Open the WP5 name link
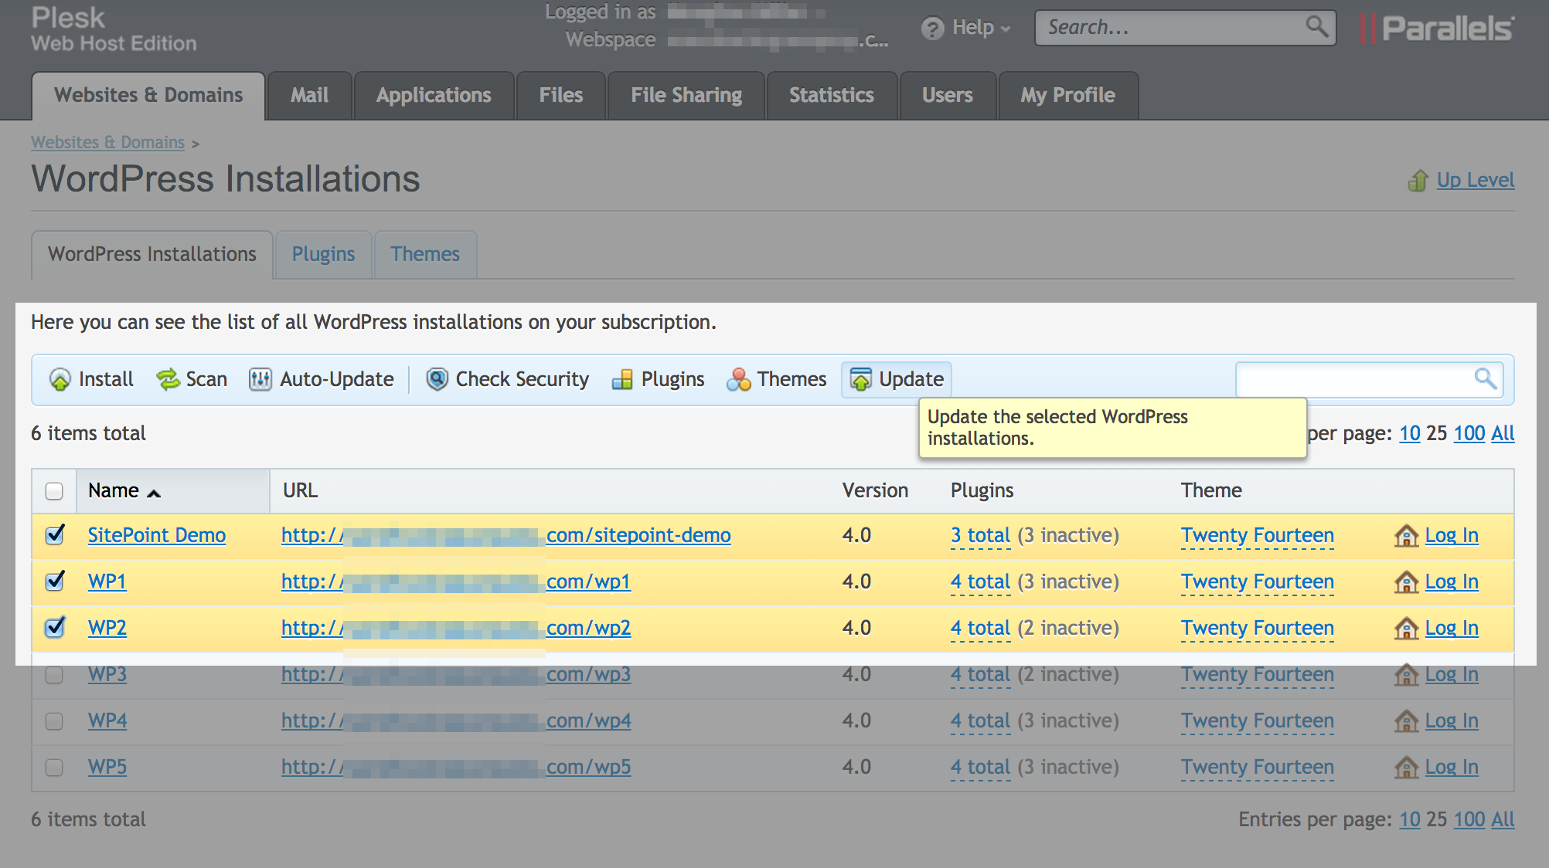The image size is (1549, 868). coord(107,767)
